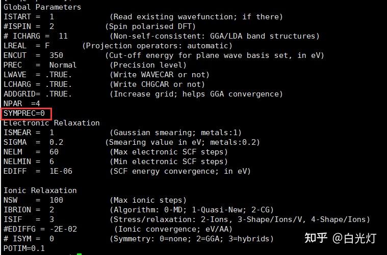The image size is (387, 255).
Task: Click the ENCUT value 350
Action: pyautogui.click(x=56, y=55)
